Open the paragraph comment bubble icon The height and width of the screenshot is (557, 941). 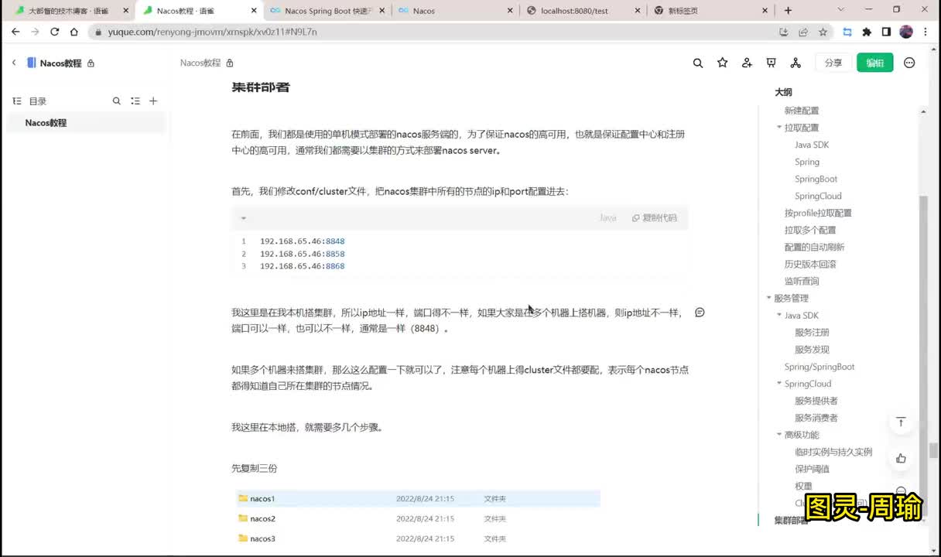pos(700,313)
